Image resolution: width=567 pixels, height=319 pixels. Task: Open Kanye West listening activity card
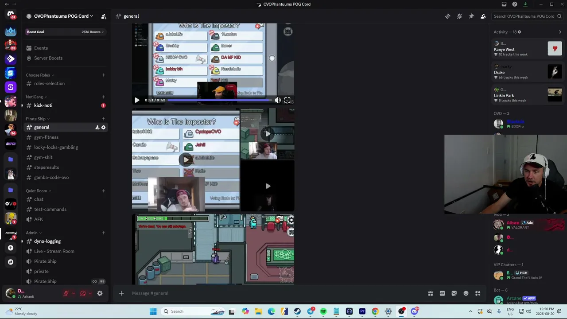pos(528,48)
